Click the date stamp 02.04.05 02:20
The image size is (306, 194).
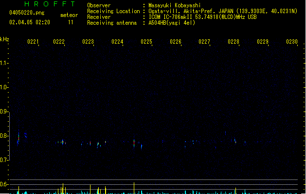click(30, 22)
